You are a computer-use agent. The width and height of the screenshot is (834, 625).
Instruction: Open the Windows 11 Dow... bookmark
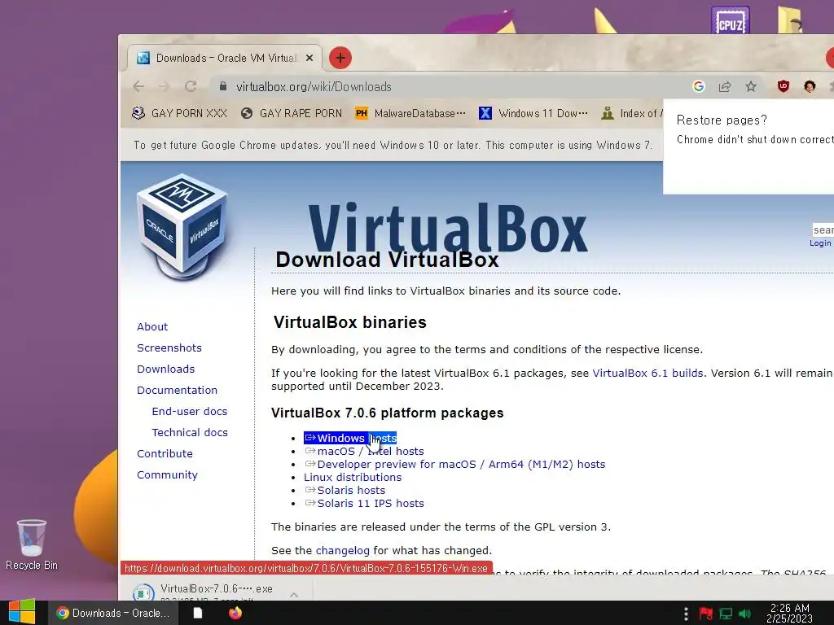coord(533,113)
